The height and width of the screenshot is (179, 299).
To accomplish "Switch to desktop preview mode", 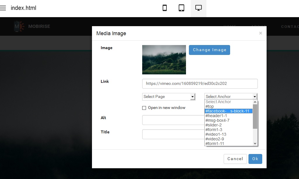I will click(198, 8).
